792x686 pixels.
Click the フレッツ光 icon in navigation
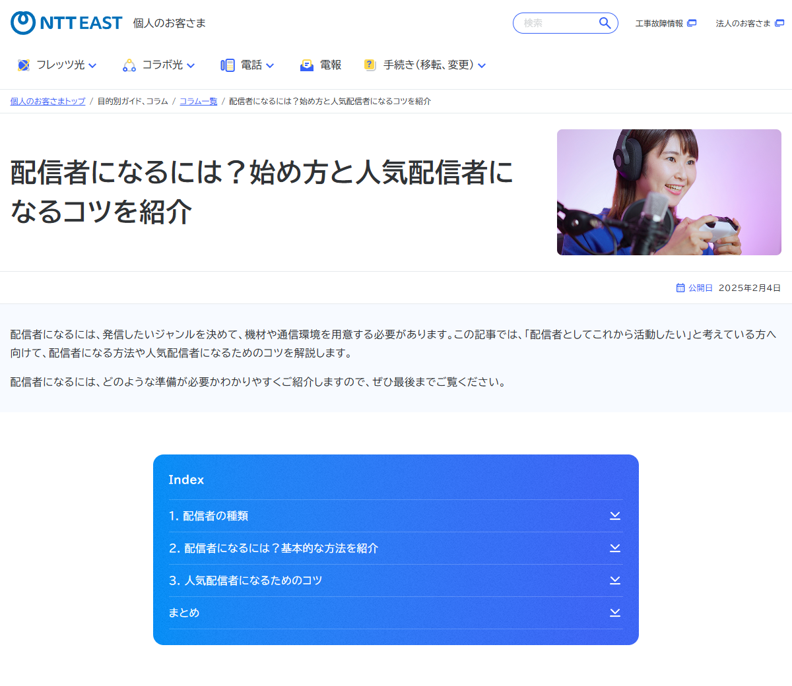[24, 65]
